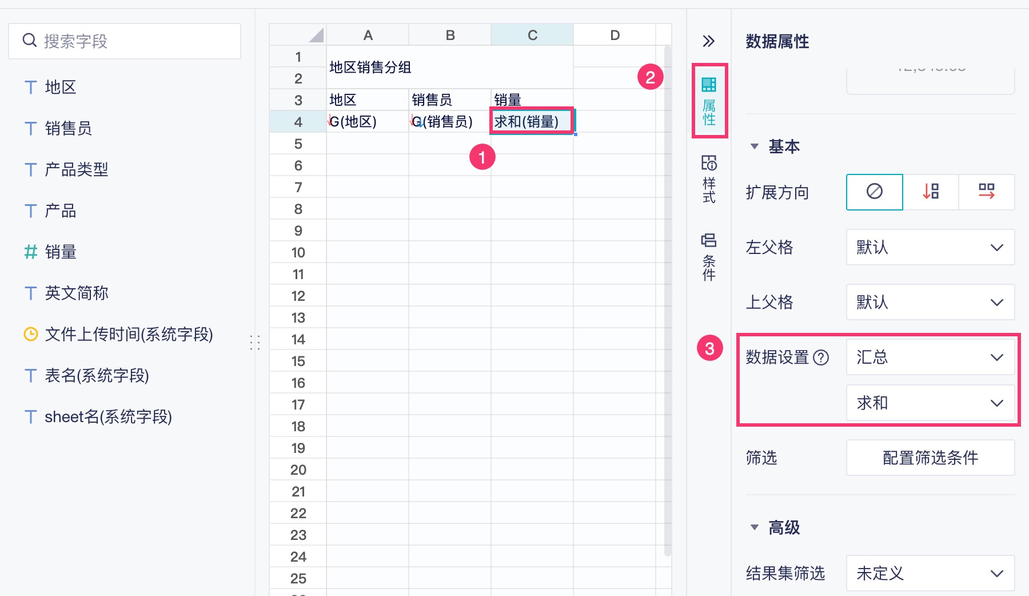1029x596 pixels.
Task: Select the 销量 numeric field
Action: pyautogui.click(x=61, y=252)
